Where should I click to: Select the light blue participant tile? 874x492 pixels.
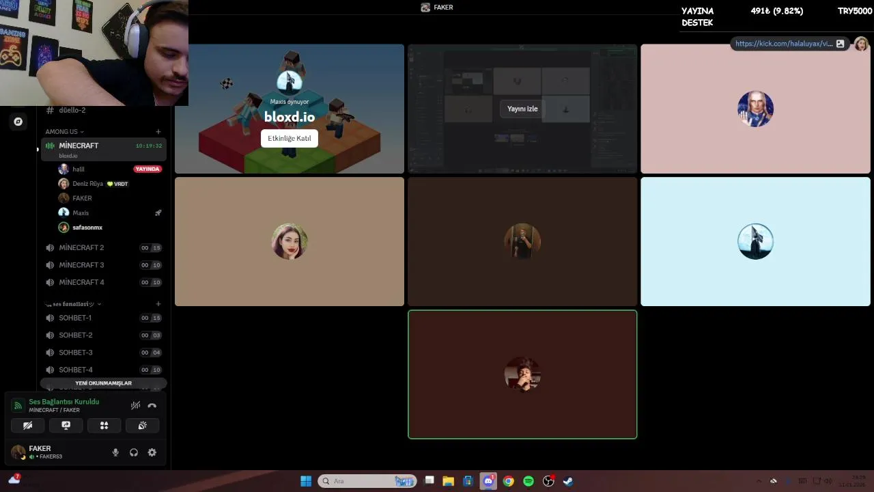click(x=755, y=241)
